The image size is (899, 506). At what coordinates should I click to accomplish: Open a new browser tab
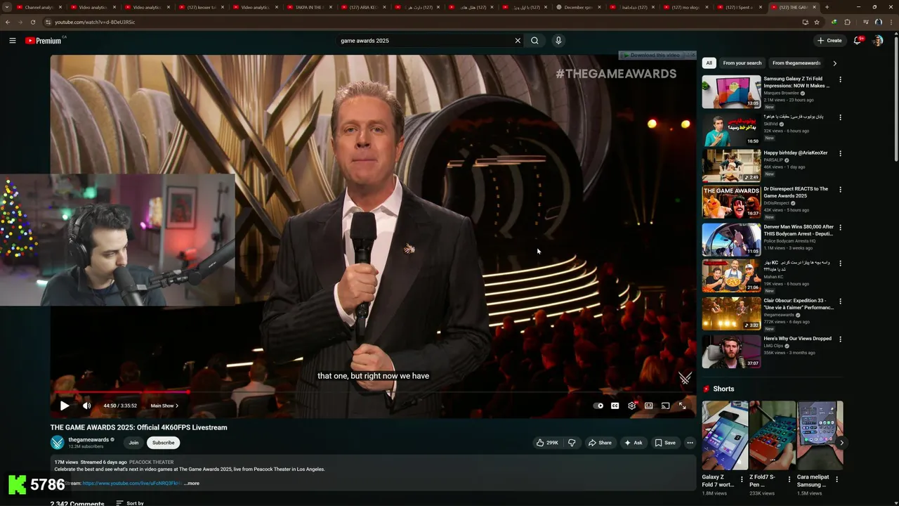[x=827, y=7]
